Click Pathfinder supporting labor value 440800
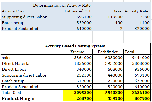 [x=115, y=75]
